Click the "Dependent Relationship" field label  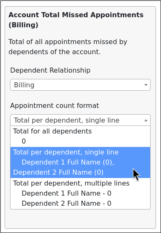pos(50,70)
